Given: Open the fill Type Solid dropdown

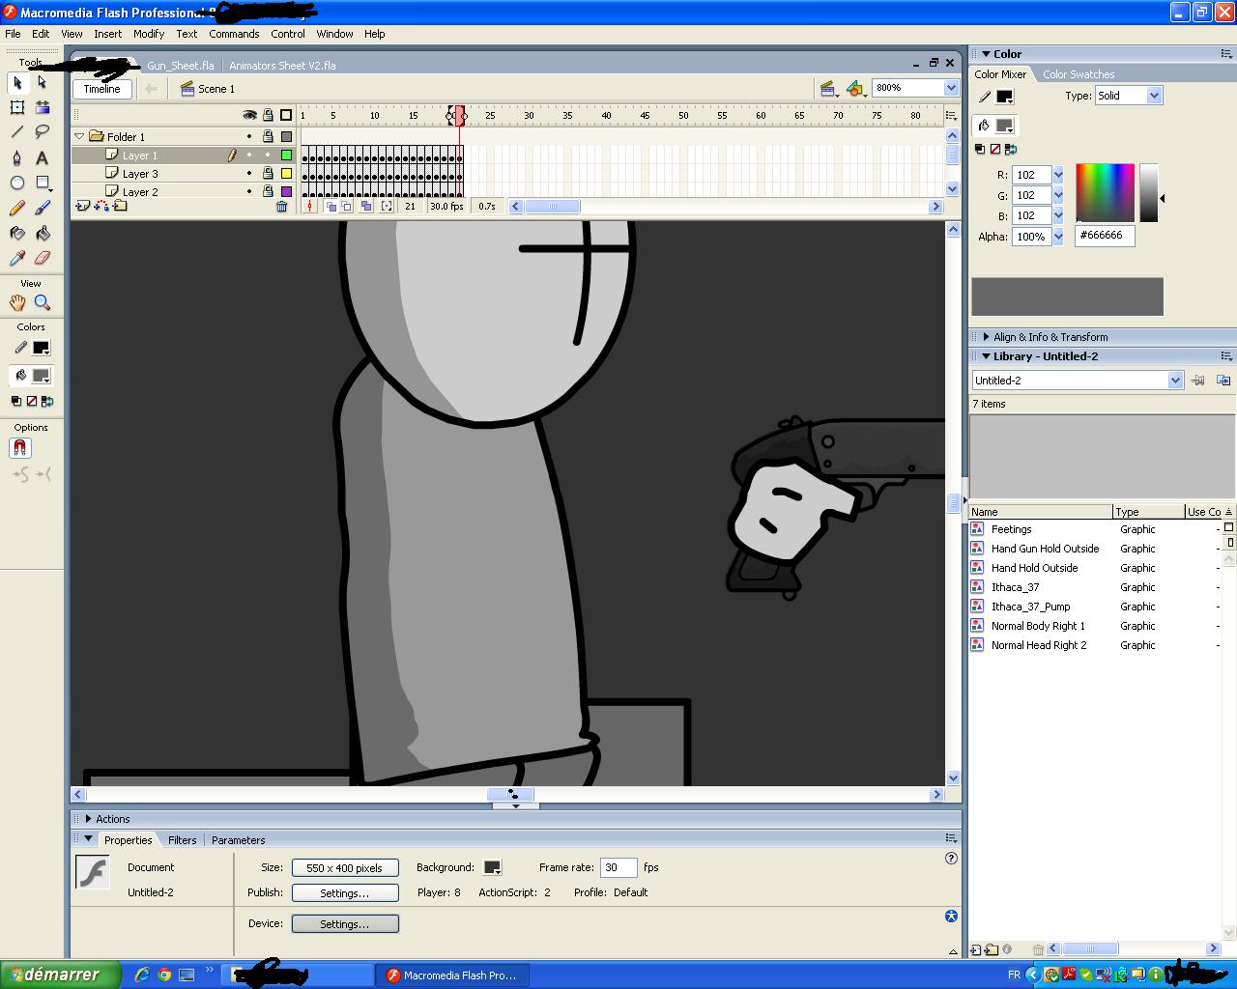Looking at the screenshot, I should (1154, 96).
